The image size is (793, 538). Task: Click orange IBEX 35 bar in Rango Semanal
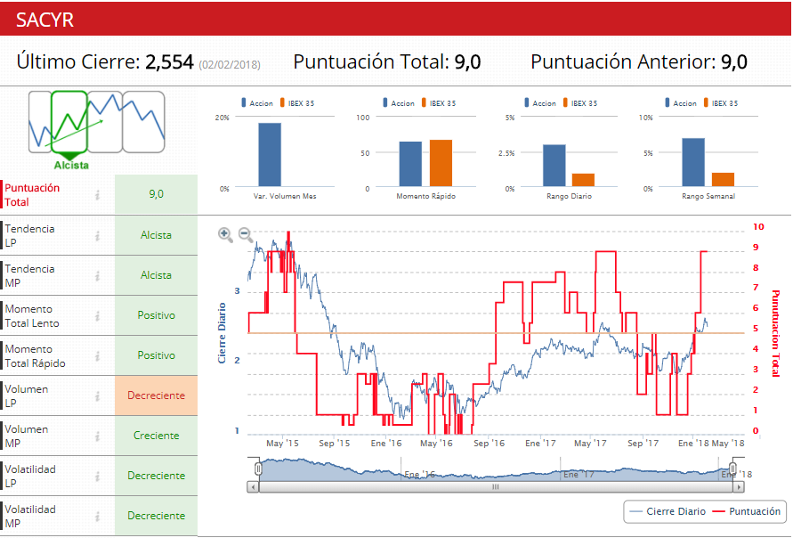(724, 180)
